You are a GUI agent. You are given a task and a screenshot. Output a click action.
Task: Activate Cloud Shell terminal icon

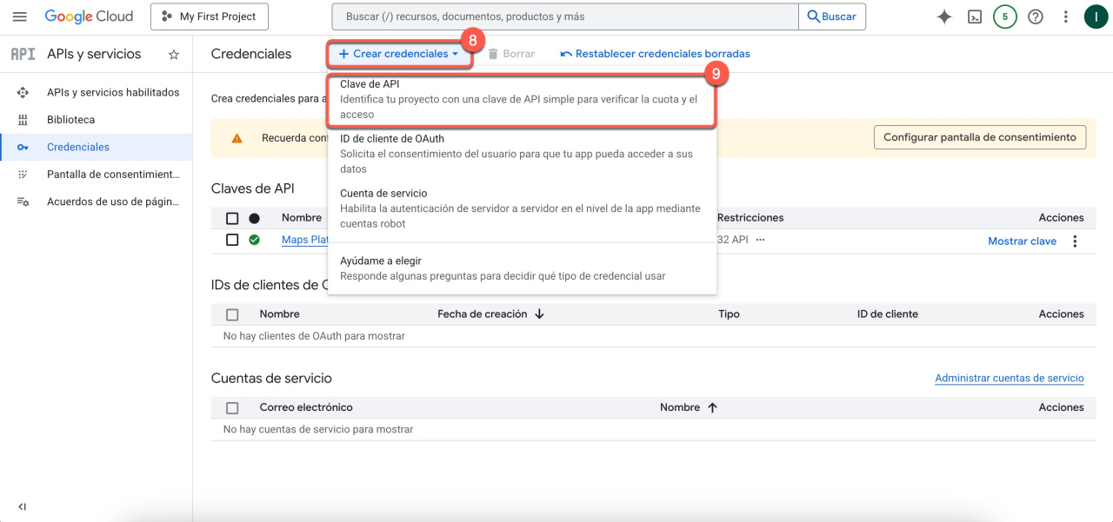click(x=975, y=17)
